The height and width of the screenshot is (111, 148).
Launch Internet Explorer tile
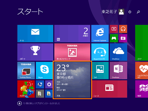click(x=100, y=33)
